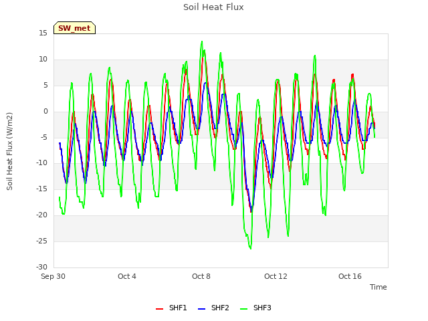Viewport: 428px width, 321px height.
Task: Click the SW_met site label badge
Action: [x=74, y=28]
